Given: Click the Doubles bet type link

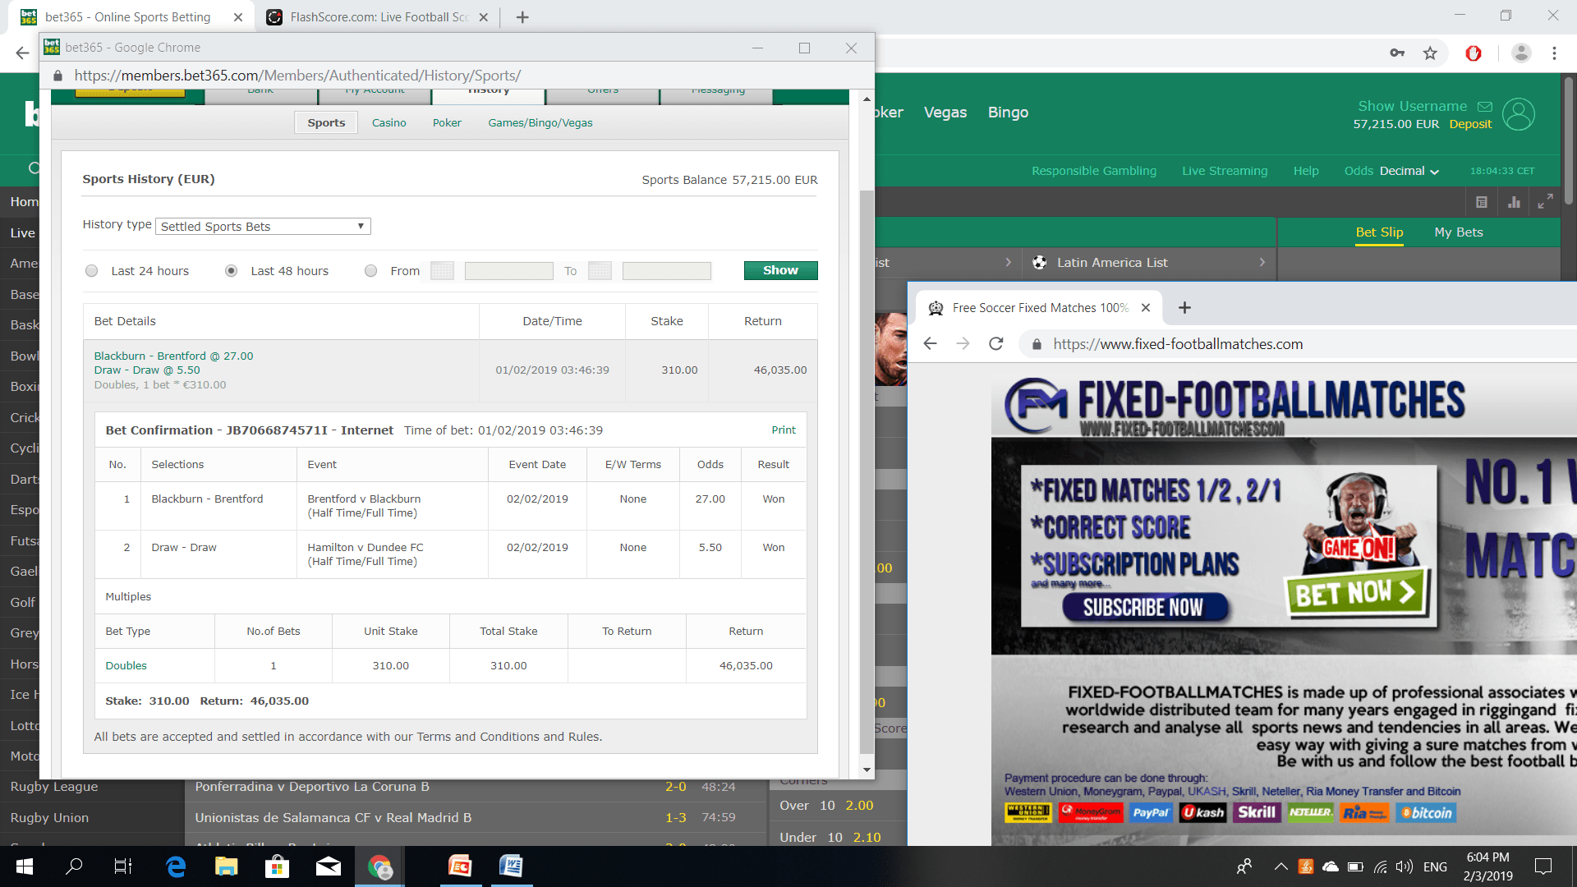Looking at the screenshot, I should coord(126,666).
